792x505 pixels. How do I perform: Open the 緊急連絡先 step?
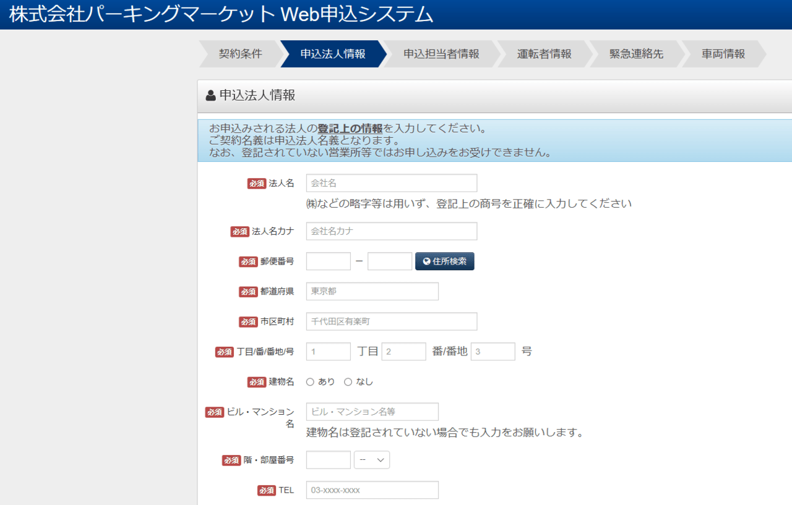(637, 54)
